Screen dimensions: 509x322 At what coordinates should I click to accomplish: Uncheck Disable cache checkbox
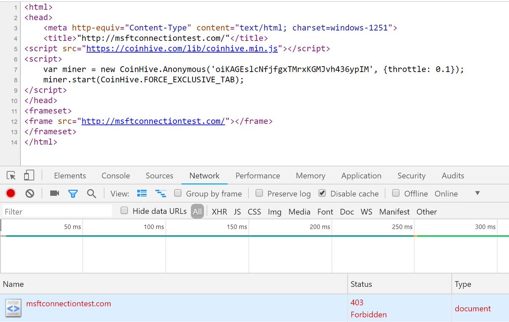point(322,193)
